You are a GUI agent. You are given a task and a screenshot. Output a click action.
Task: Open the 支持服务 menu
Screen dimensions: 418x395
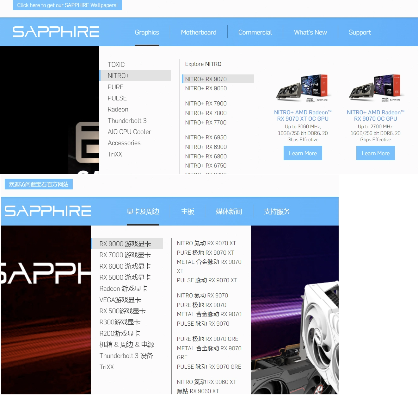(x=277, y=212)
